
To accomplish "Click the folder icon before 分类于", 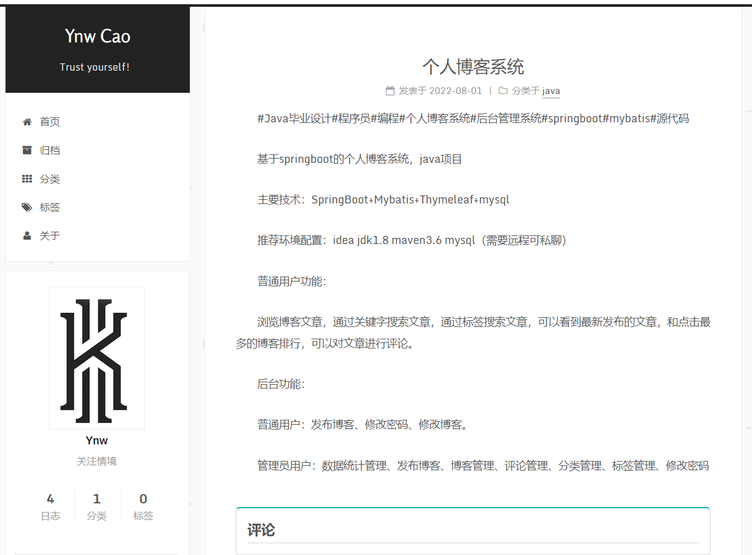I will click(503, 90).
